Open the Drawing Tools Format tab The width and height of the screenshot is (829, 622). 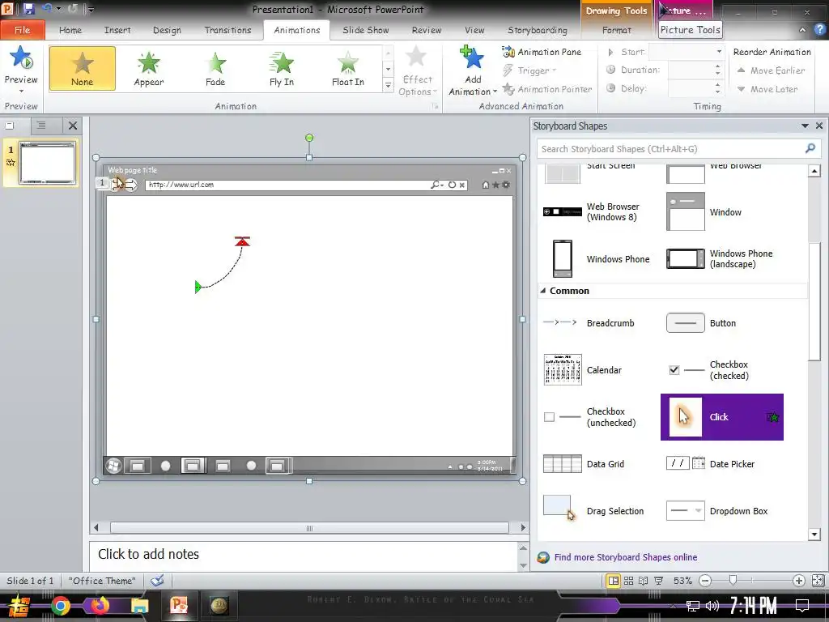[x=616, y=30]
